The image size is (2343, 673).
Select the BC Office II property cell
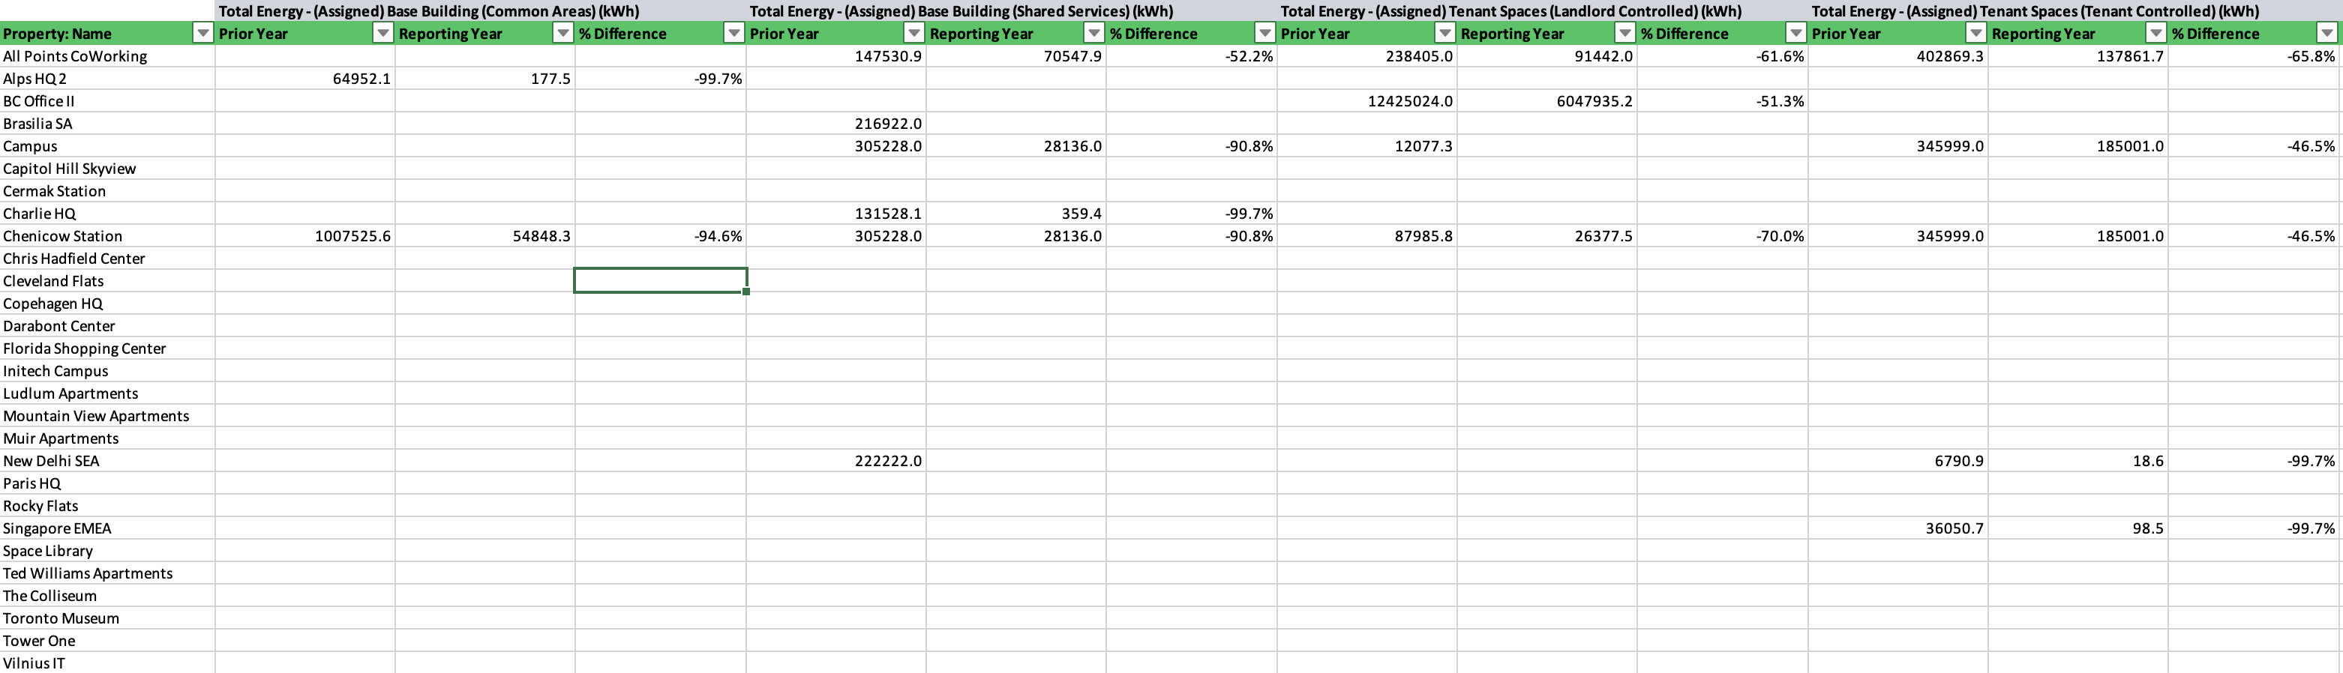click(107, 101)
